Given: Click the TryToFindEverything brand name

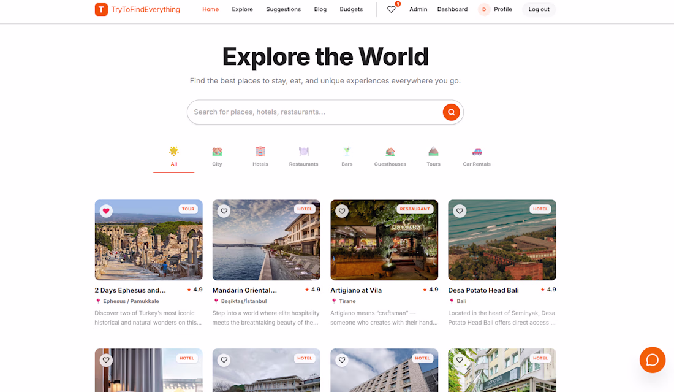Looking at the screenshot, I should point(146,9).
